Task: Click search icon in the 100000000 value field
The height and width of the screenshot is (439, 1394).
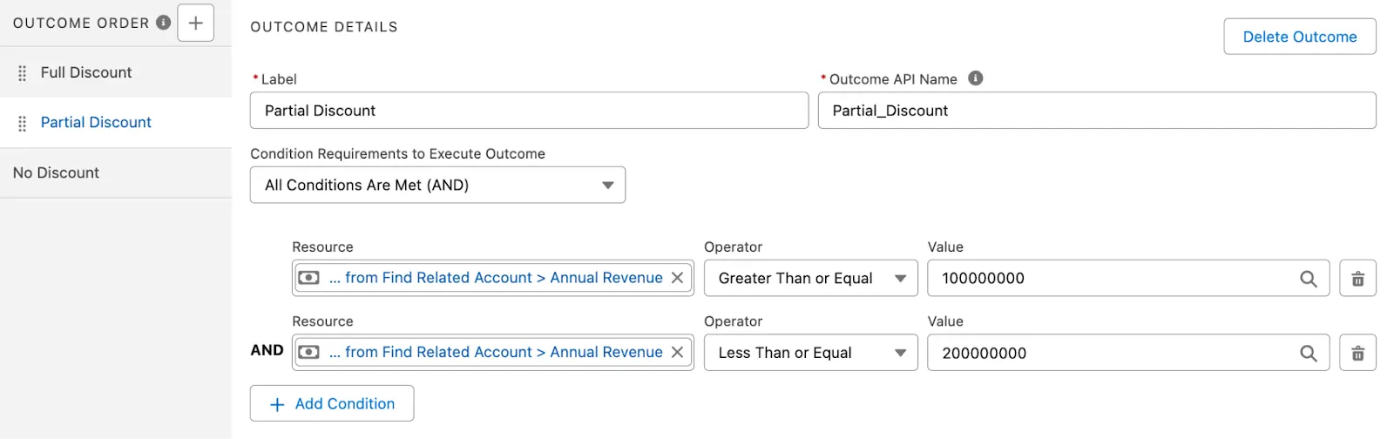Action: click(1308, 279)
